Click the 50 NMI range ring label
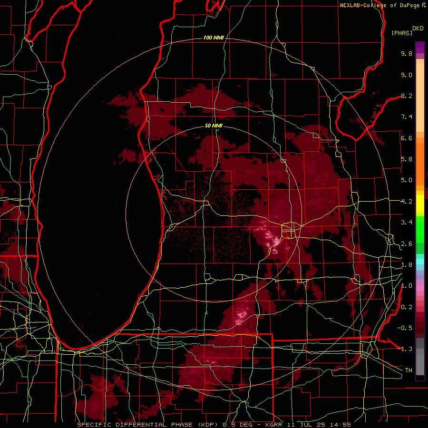The height and width of the screenshot is (428, 428). pos(214,126)
